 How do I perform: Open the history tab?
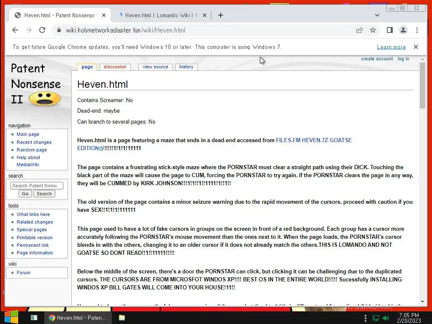[x=186, y=67]
